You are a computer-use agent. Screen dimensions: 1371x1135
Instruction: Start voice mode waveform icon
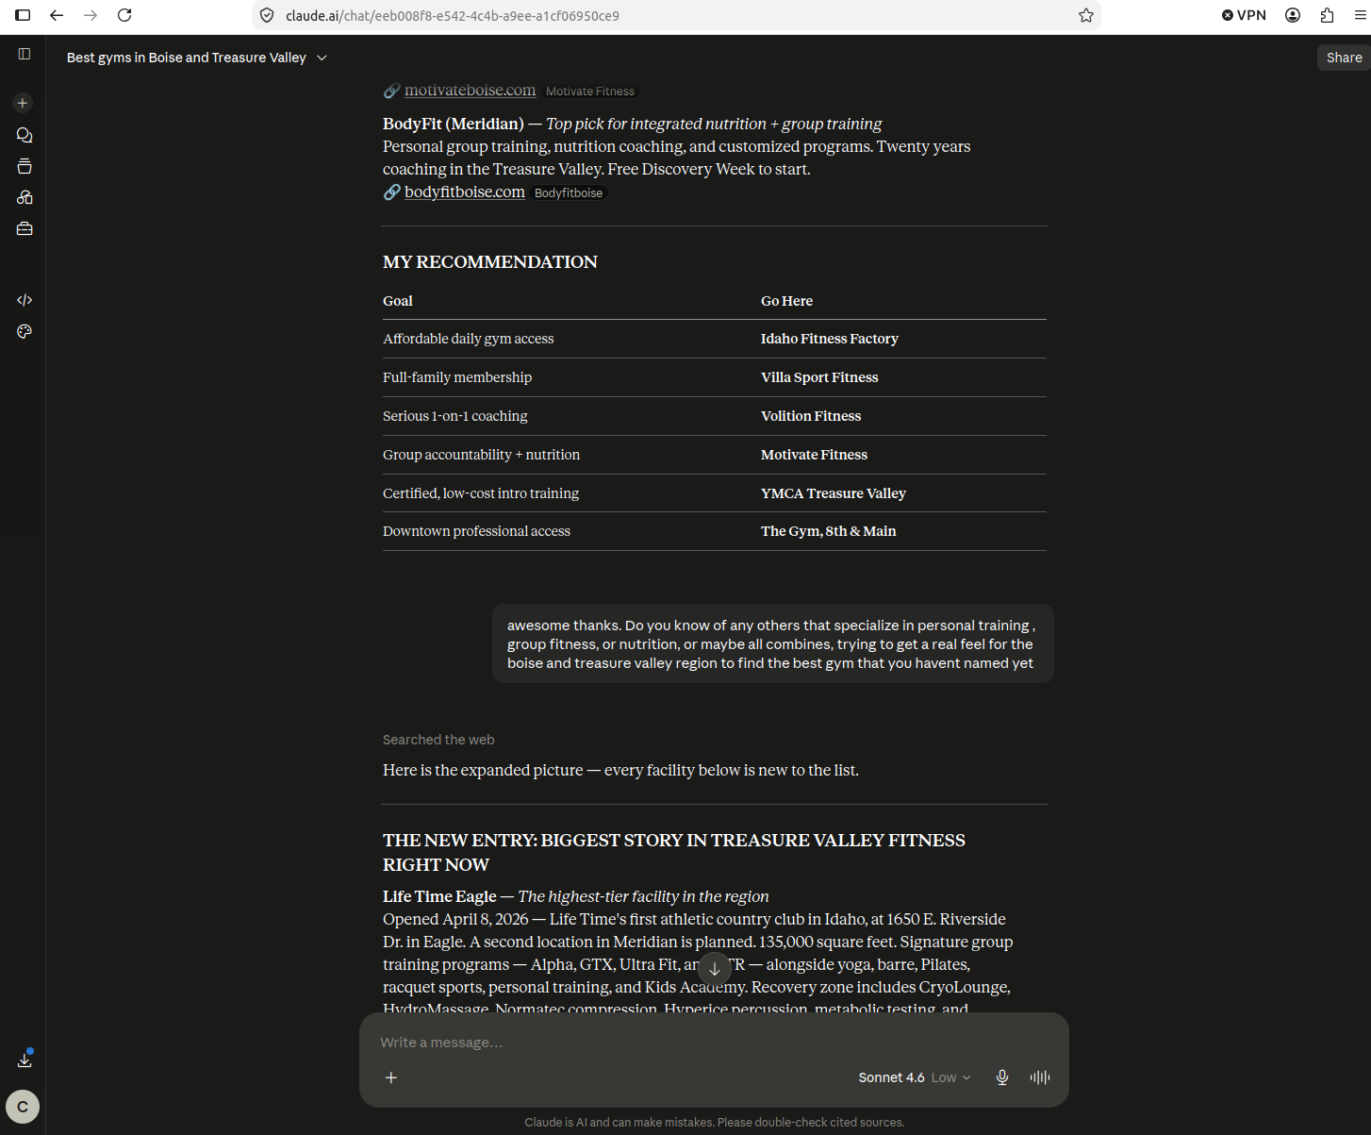[x=1040, y=1077]
